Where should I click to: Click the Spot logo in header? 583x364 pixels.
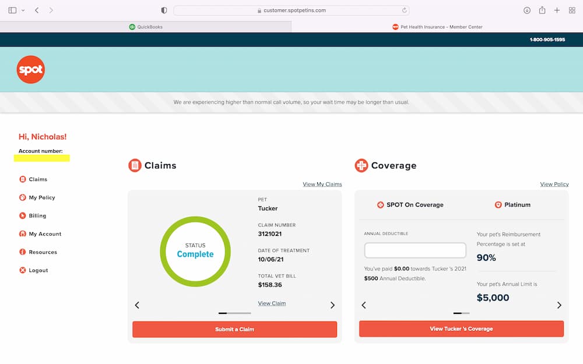pos(30,70)
